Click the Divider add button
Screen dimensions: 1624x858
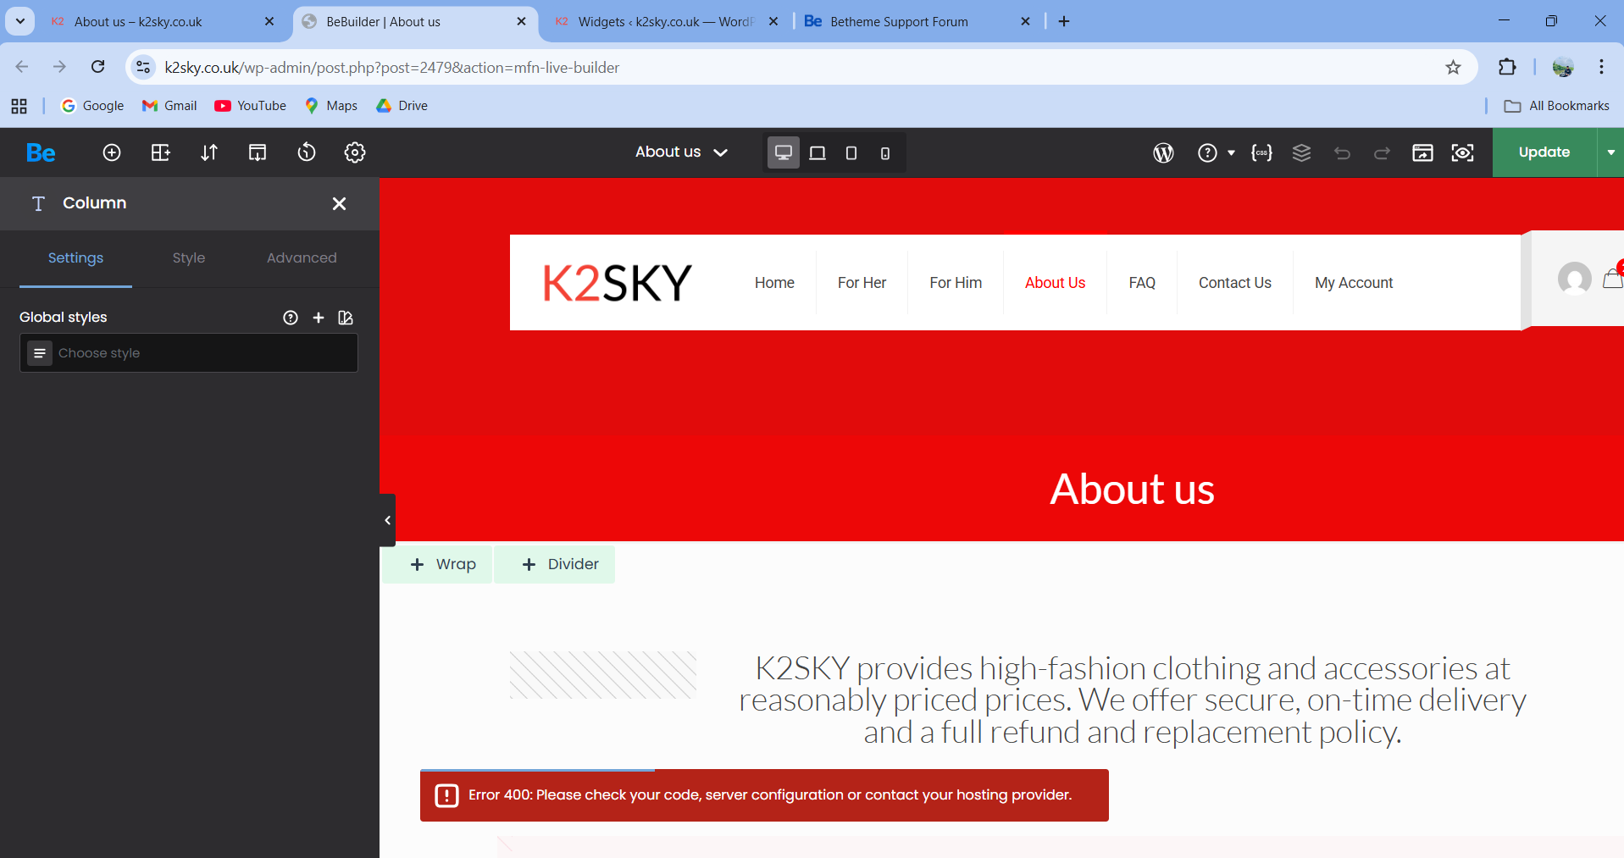click(554, 564)
